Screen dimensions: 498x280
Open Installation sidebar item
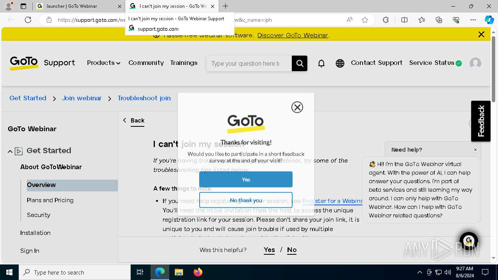coord(35,233)
